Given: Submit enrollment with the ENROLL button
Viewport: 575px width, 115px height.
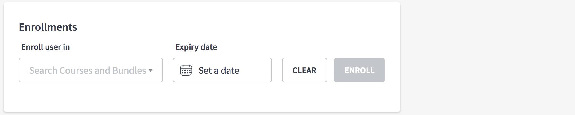Looking at the screenshot, I should click(359, 70).
